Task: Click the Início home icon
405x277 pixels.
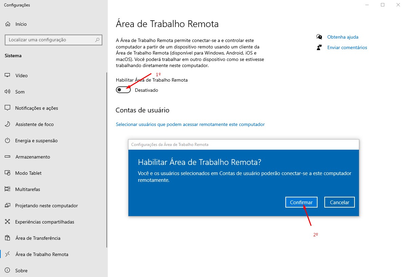Action: (x=8, y=24)
